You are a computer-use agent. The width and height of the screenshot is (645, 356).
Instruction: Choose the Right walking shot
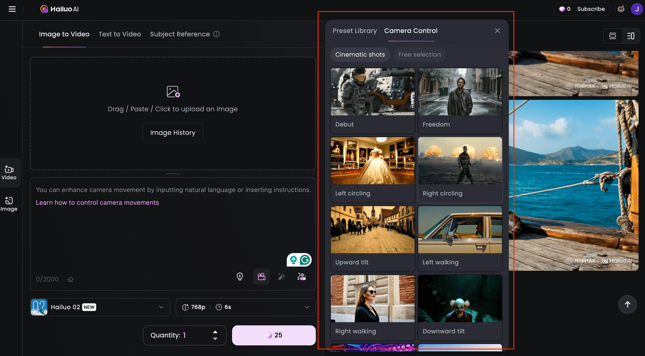(372, 307)
